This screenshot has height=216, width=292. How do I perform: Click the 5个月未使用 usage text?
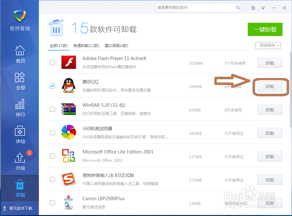(x=235, y=63)
